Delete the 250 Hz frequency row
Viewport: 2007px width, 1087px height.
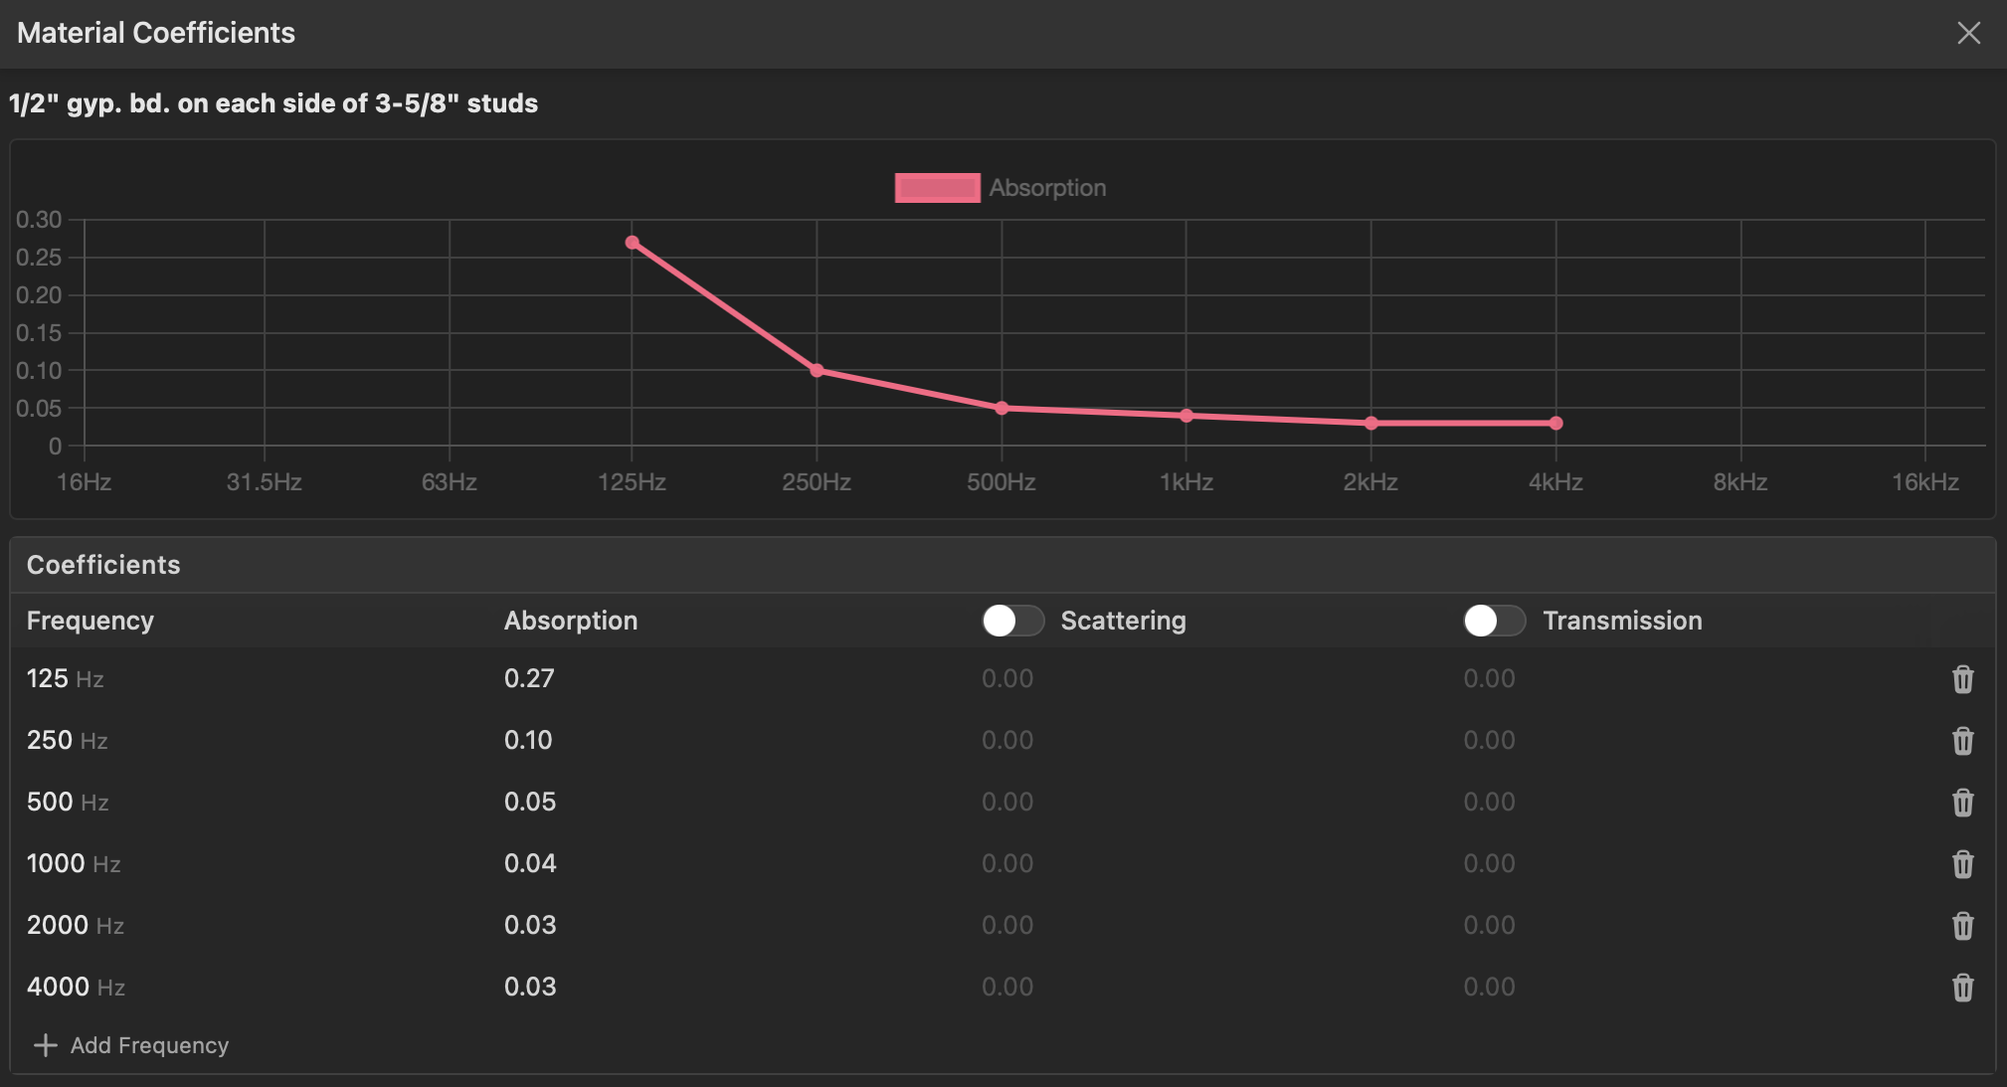tap(1962, 741)
